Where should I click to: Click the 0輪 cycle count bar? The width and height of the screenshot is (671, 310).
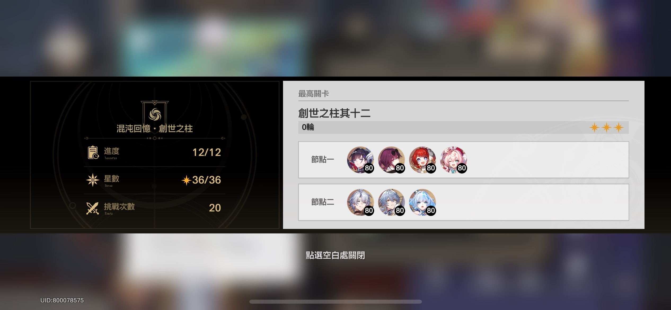click(463, 127)
